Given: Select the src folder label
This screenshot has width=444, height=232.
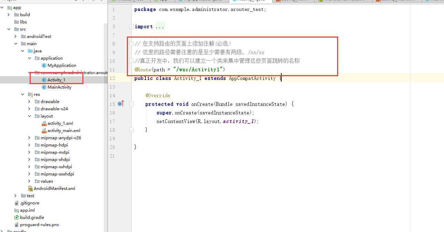Looking at the screenshot, I should (x=23, y=29).
